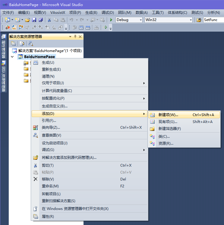The height and width of the screenshot is (225, 224).
Task: Choose 将解决方案添加到源代码管理(A)...
Action: pos(90,158)
